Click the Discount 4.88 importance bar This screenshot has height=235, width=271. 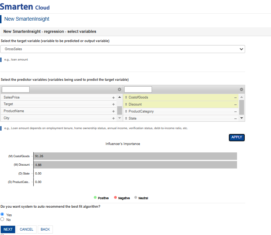(135, 165)
